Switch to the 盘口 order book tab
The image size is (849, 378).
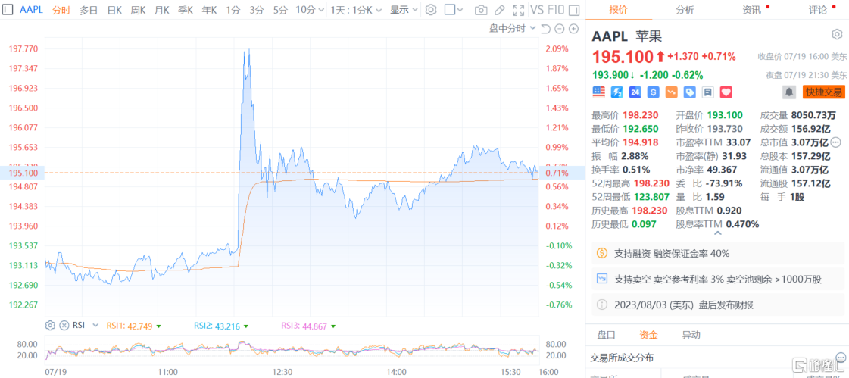tap(606, 335)
